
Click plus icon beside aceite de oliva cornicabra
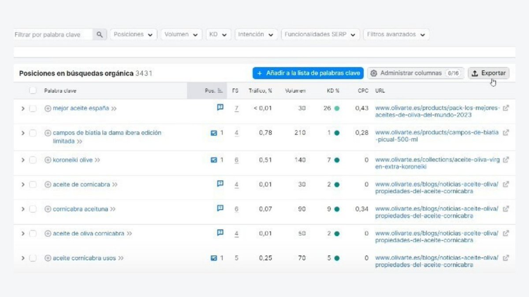[48, 234]
